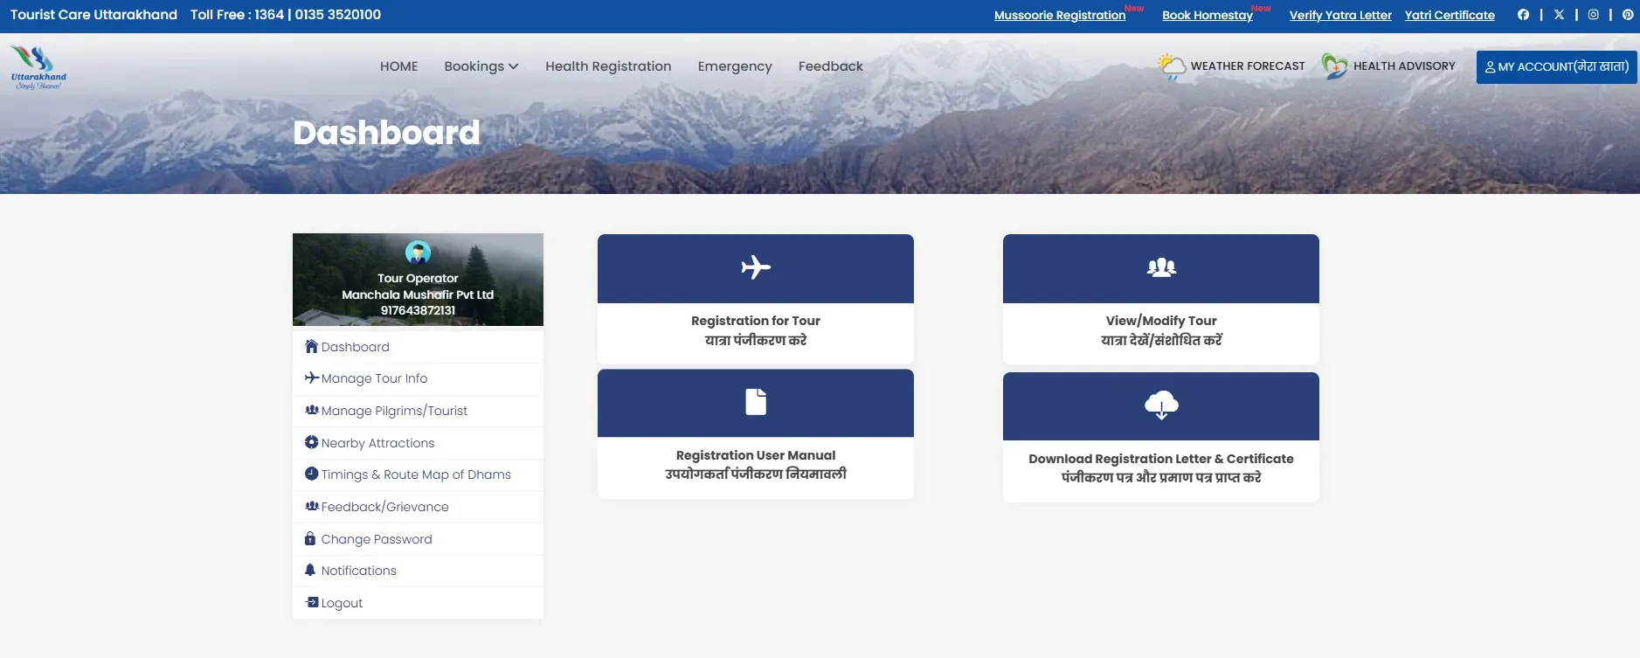Click Tourist Care Uttarakhand text
This screenshot has width=1640, height=658.
click(x=93, y=15)
